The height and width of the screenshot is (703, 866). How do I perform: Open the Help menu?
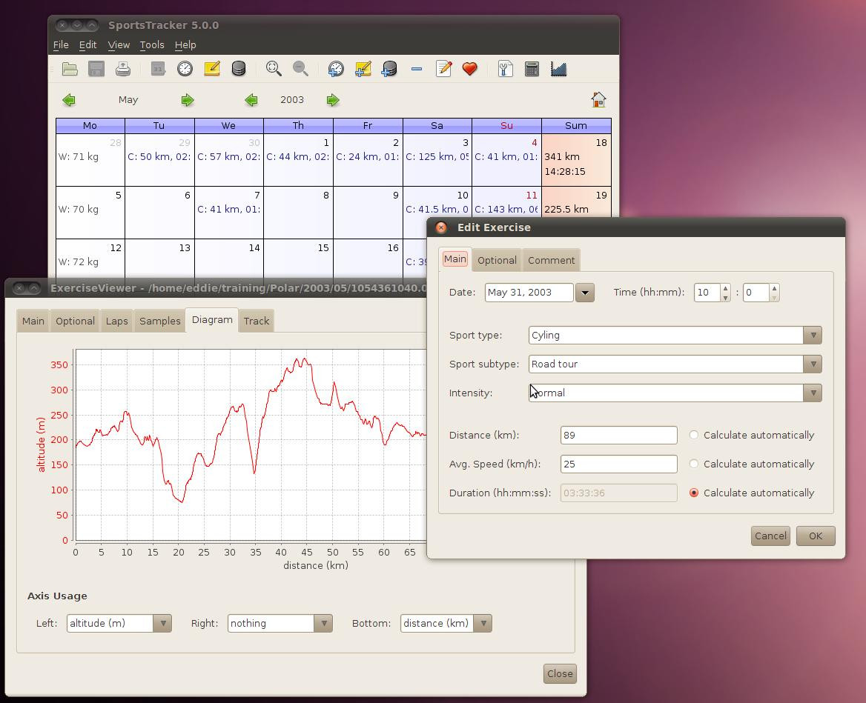pyautogui.click(x=185, y=44)
